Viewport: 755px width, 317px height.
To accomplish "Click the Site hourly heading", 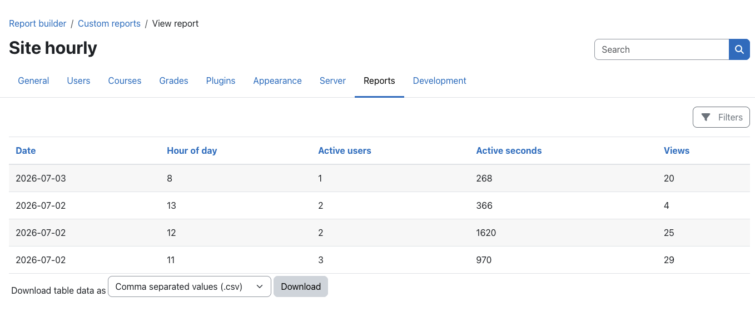I will tap(53, 48).
